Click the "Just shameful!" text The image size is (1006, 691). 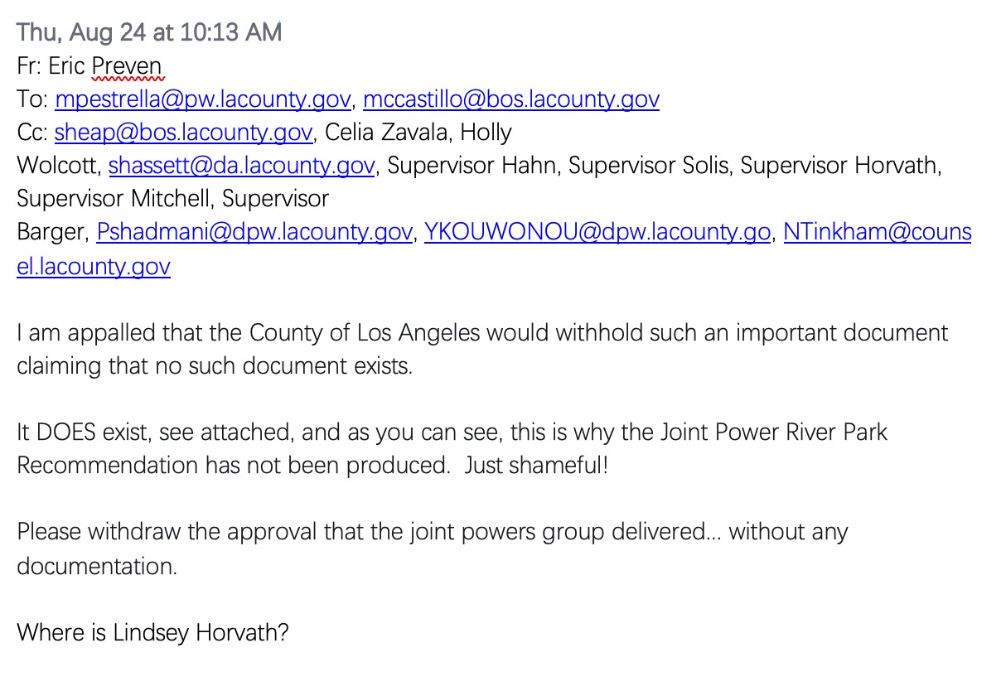pyautogui.click(x=536, y=465)
